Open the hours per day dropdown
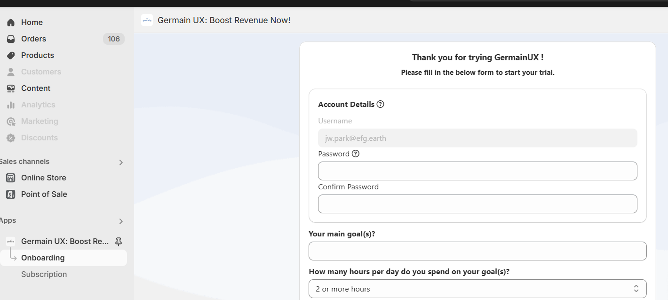The height and width of the screenshot is (300, 668). (477, 289)
